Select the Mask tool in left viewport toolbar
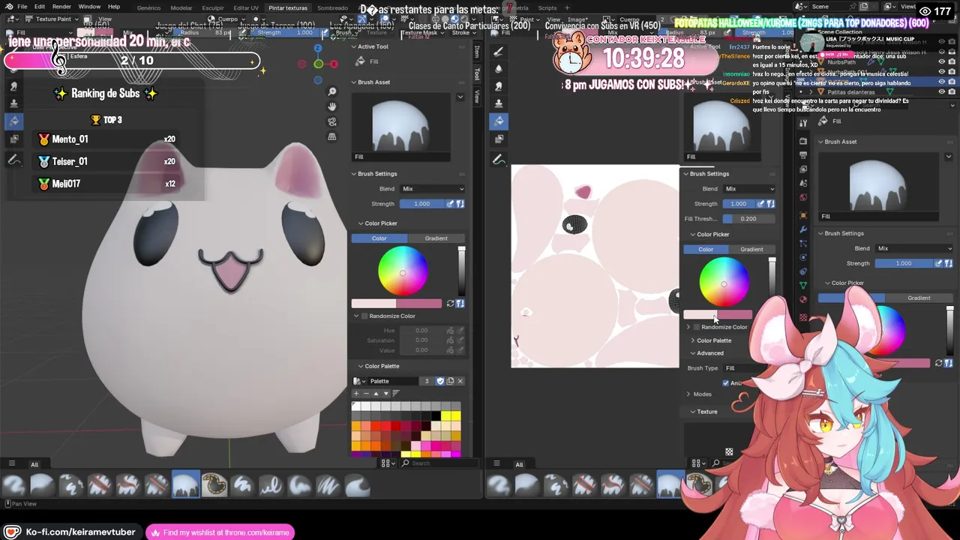 click(14, 139)
